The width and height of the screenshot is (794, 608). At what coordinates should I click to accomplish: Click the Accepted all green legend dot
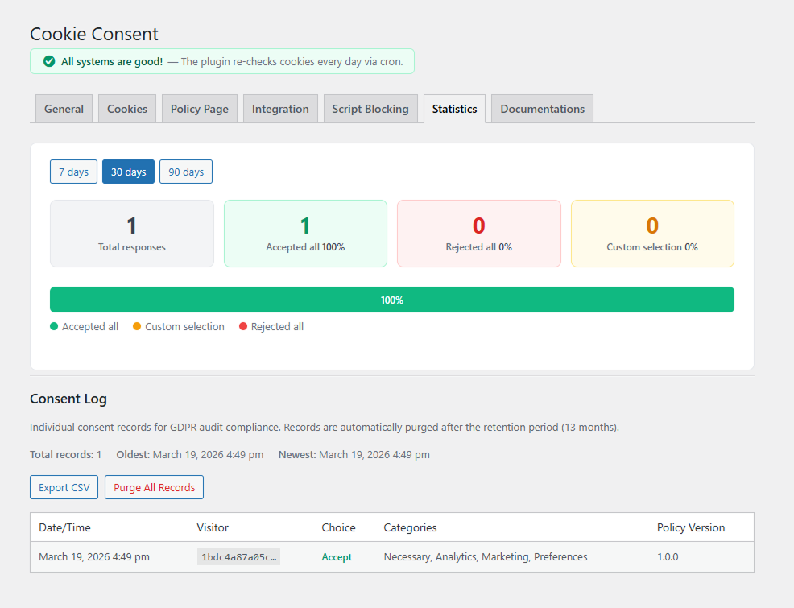tap(53, 326)
